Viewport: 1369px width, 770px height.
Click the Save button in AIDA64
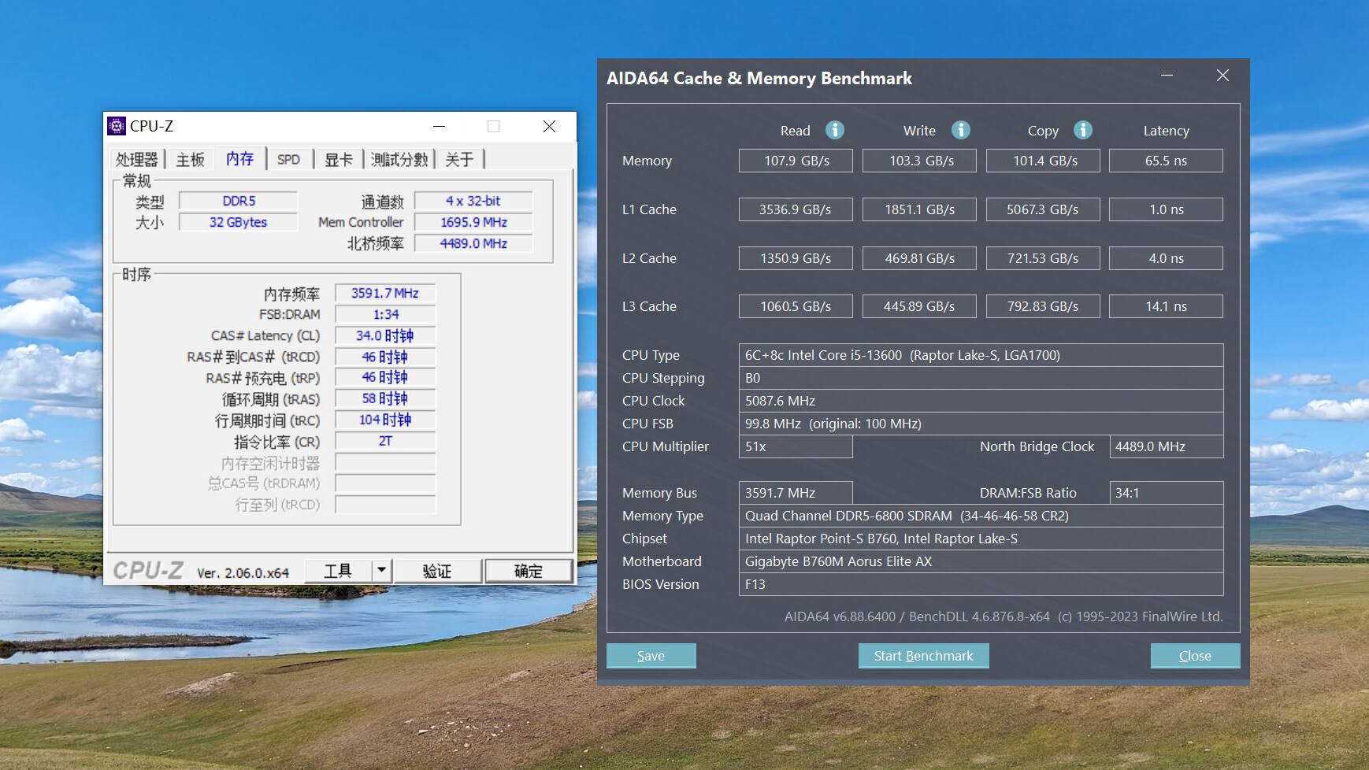651,656
